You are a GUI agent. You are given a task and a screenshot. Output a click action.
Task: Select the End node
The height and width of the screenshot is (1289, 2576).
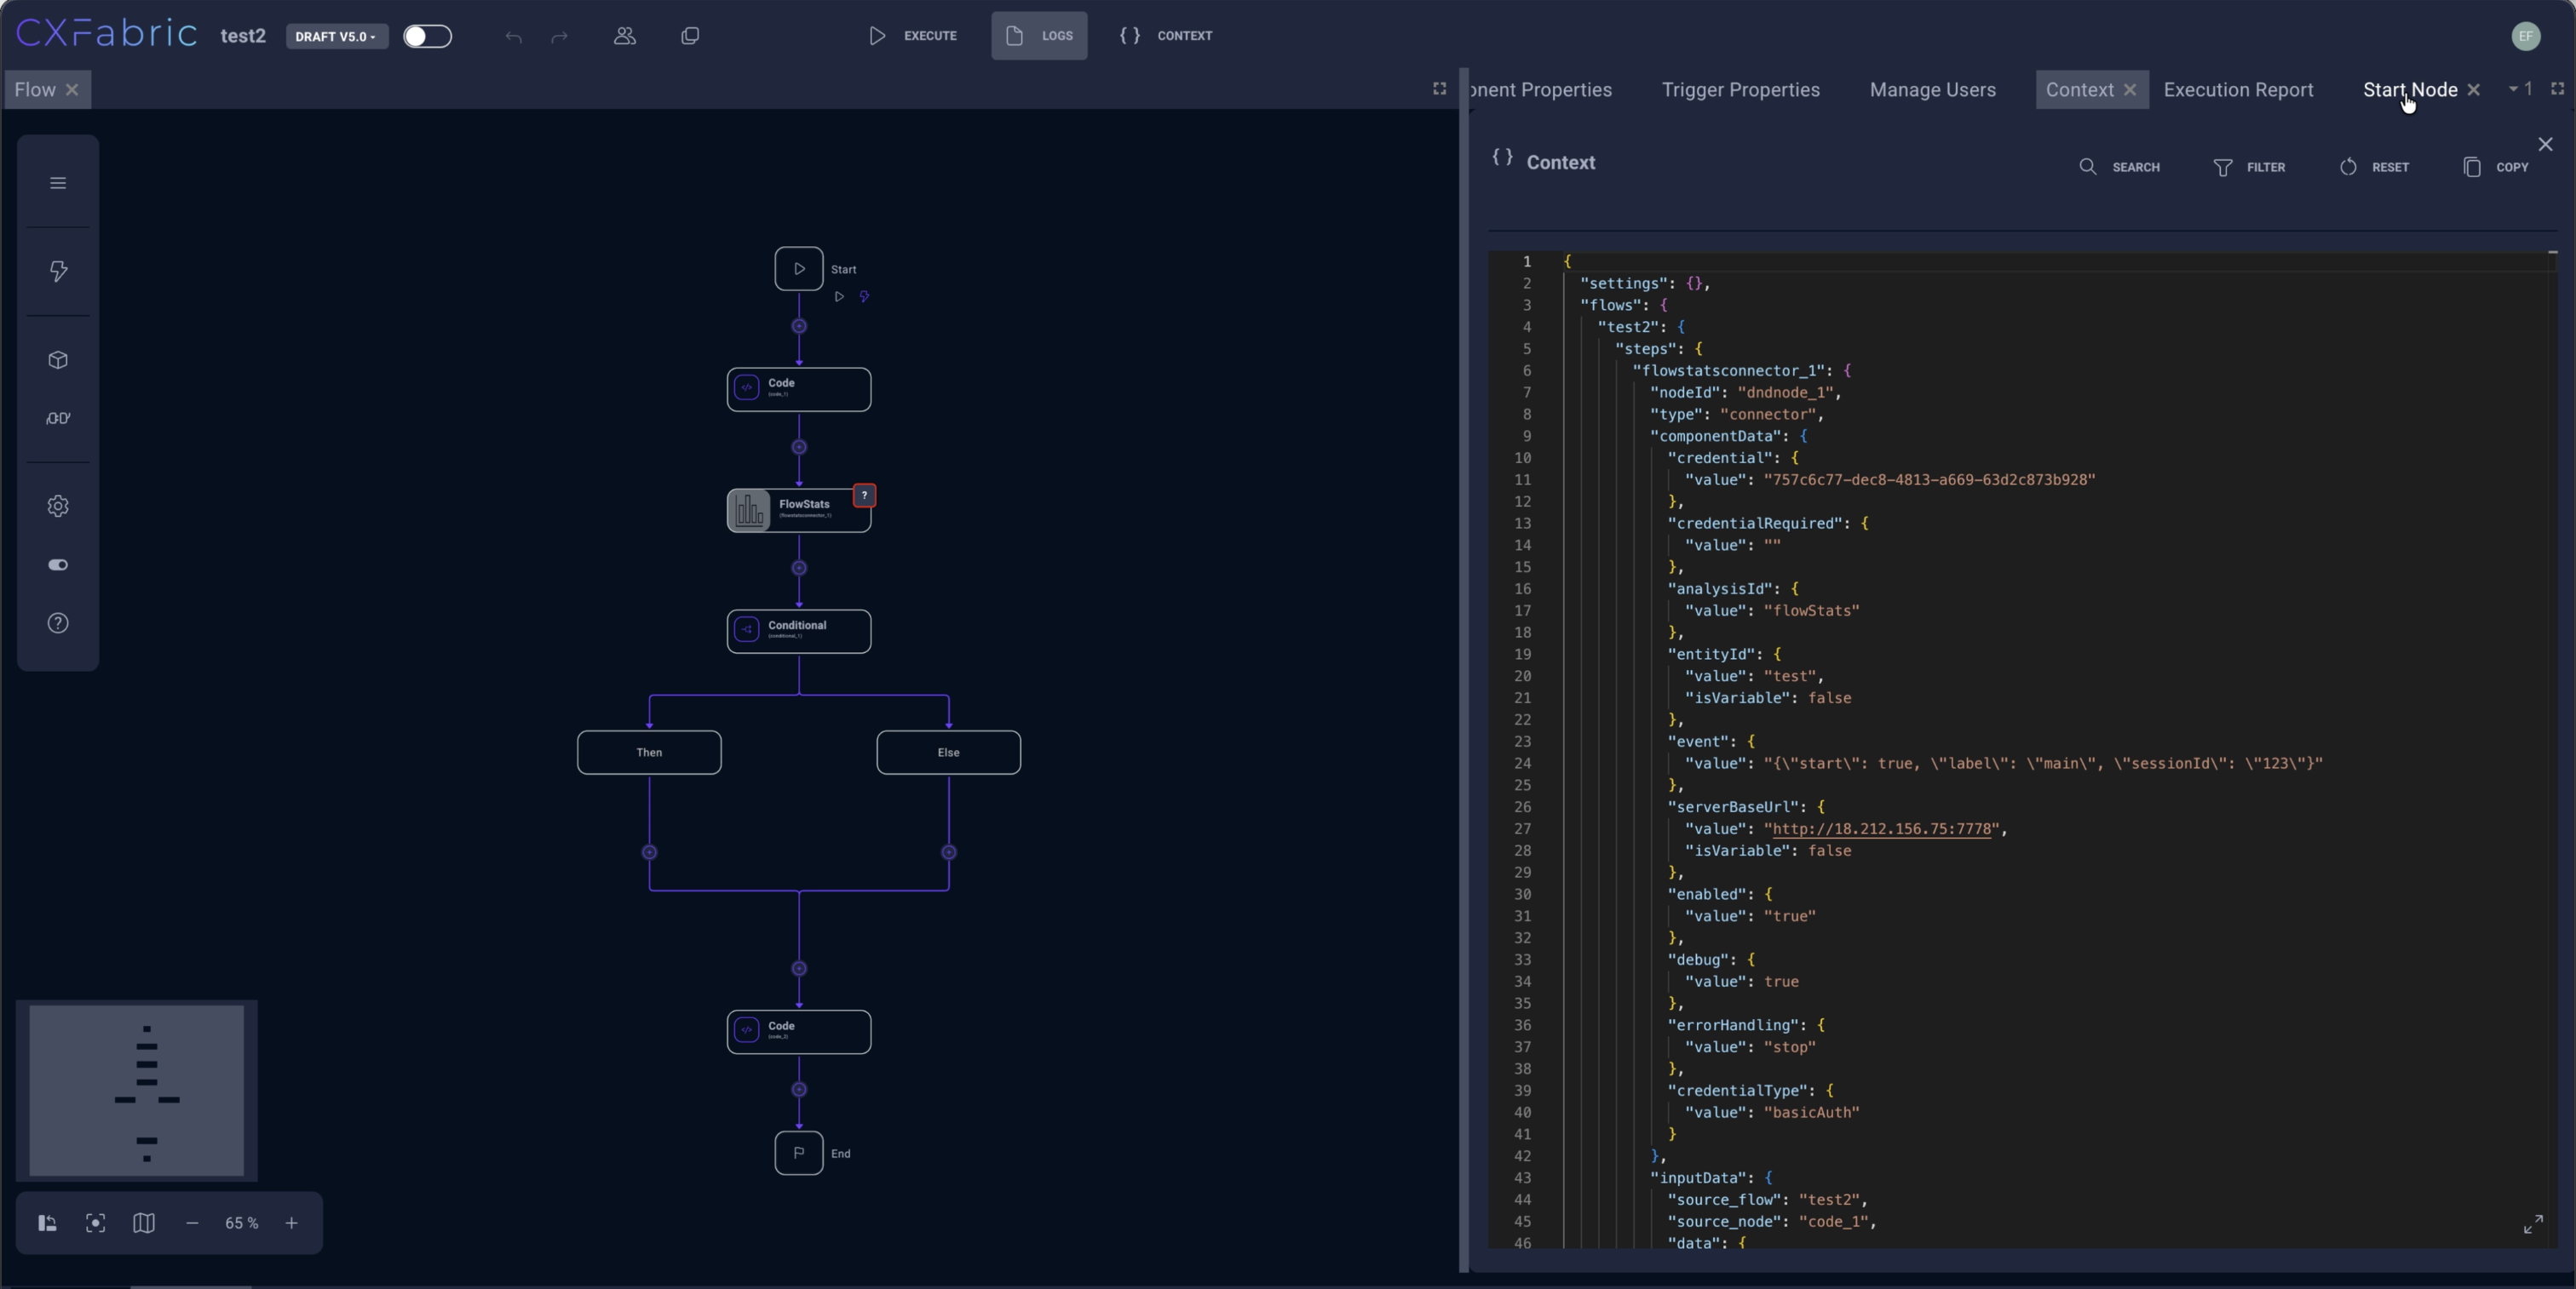pyautogui.click(x=798, y=1153)
